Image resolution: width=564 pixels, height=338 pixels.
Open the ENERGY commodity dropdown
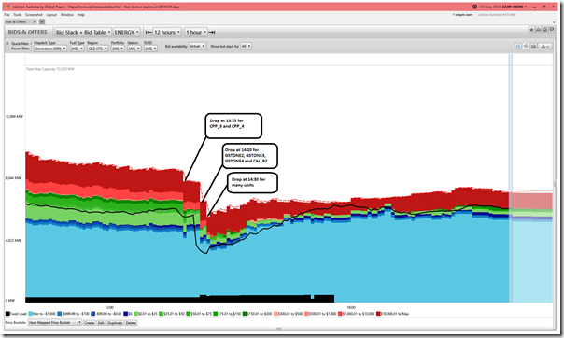tap(127, 32)
